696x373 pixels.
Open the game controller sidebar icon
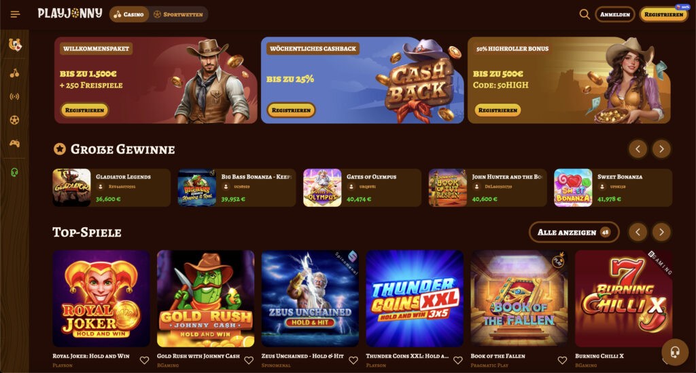(15, 144)
